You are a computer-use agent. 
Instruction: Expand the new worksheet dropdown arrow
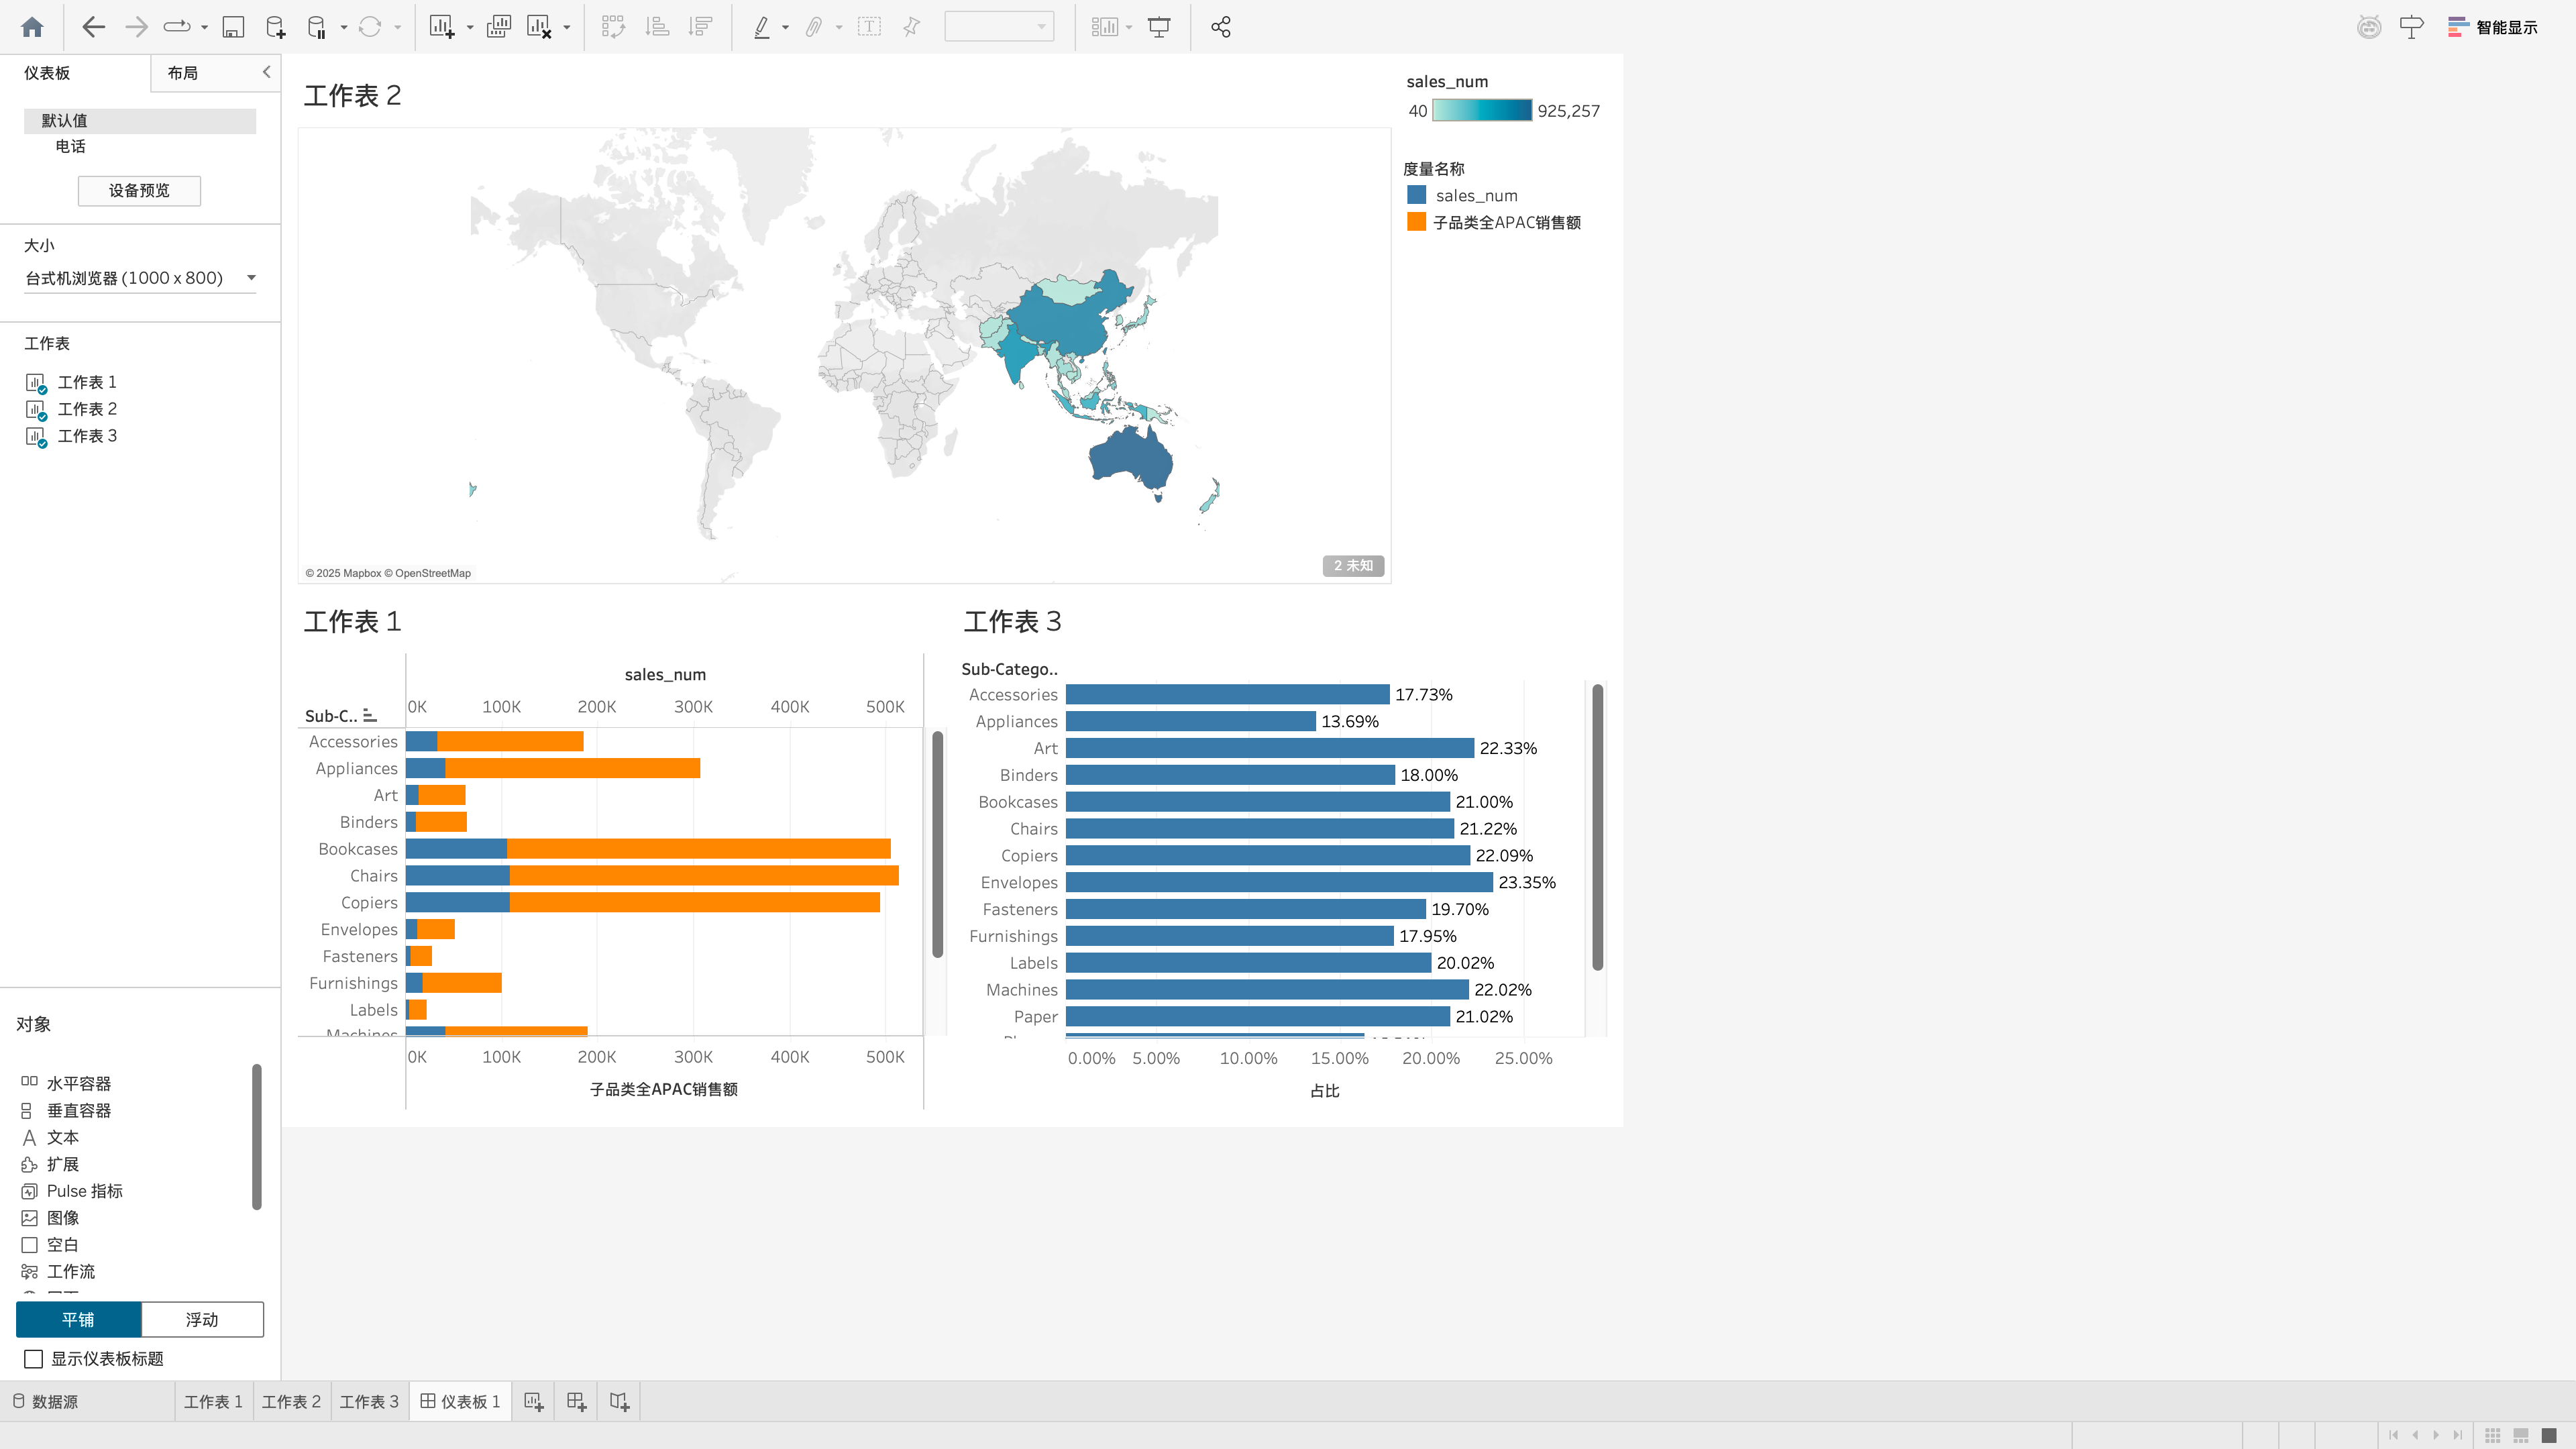(x=470, y=28)
